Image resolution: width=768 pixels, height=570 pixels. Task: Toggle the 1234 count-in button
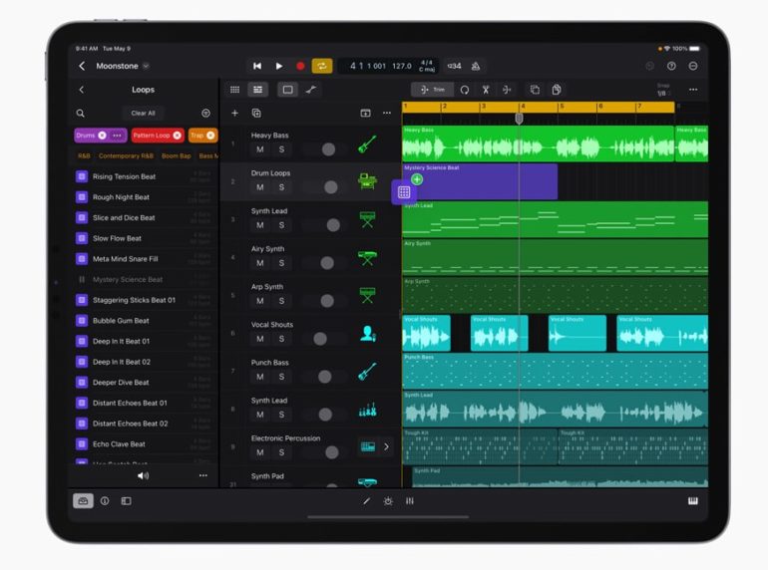click(454, 66)
